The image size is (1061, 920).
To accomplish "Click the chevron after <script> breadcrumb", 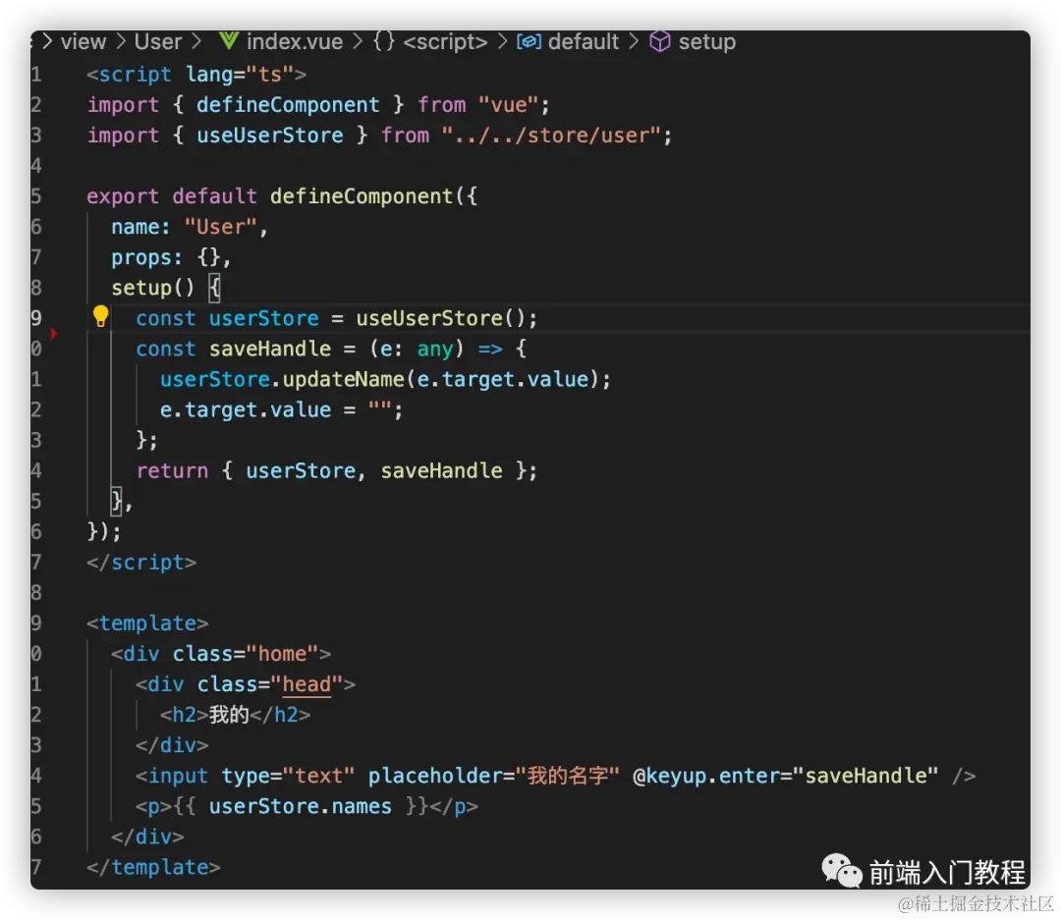I will pos(502,42).
